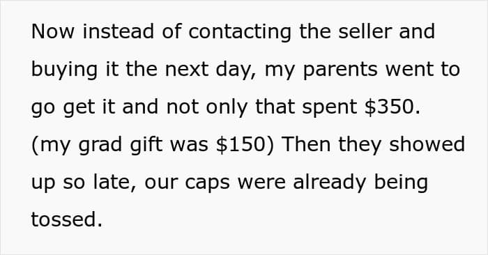Screen dimensions: 488x255
Task: Click the word "grad" in the parentheses
Action: tap(100, 146)
